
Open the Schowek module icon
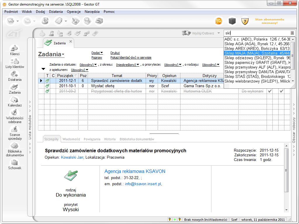tap(15, 164)
